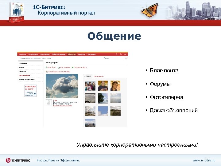
Task: Click the "Доска объявлений" bullet text
Action: 173,110
